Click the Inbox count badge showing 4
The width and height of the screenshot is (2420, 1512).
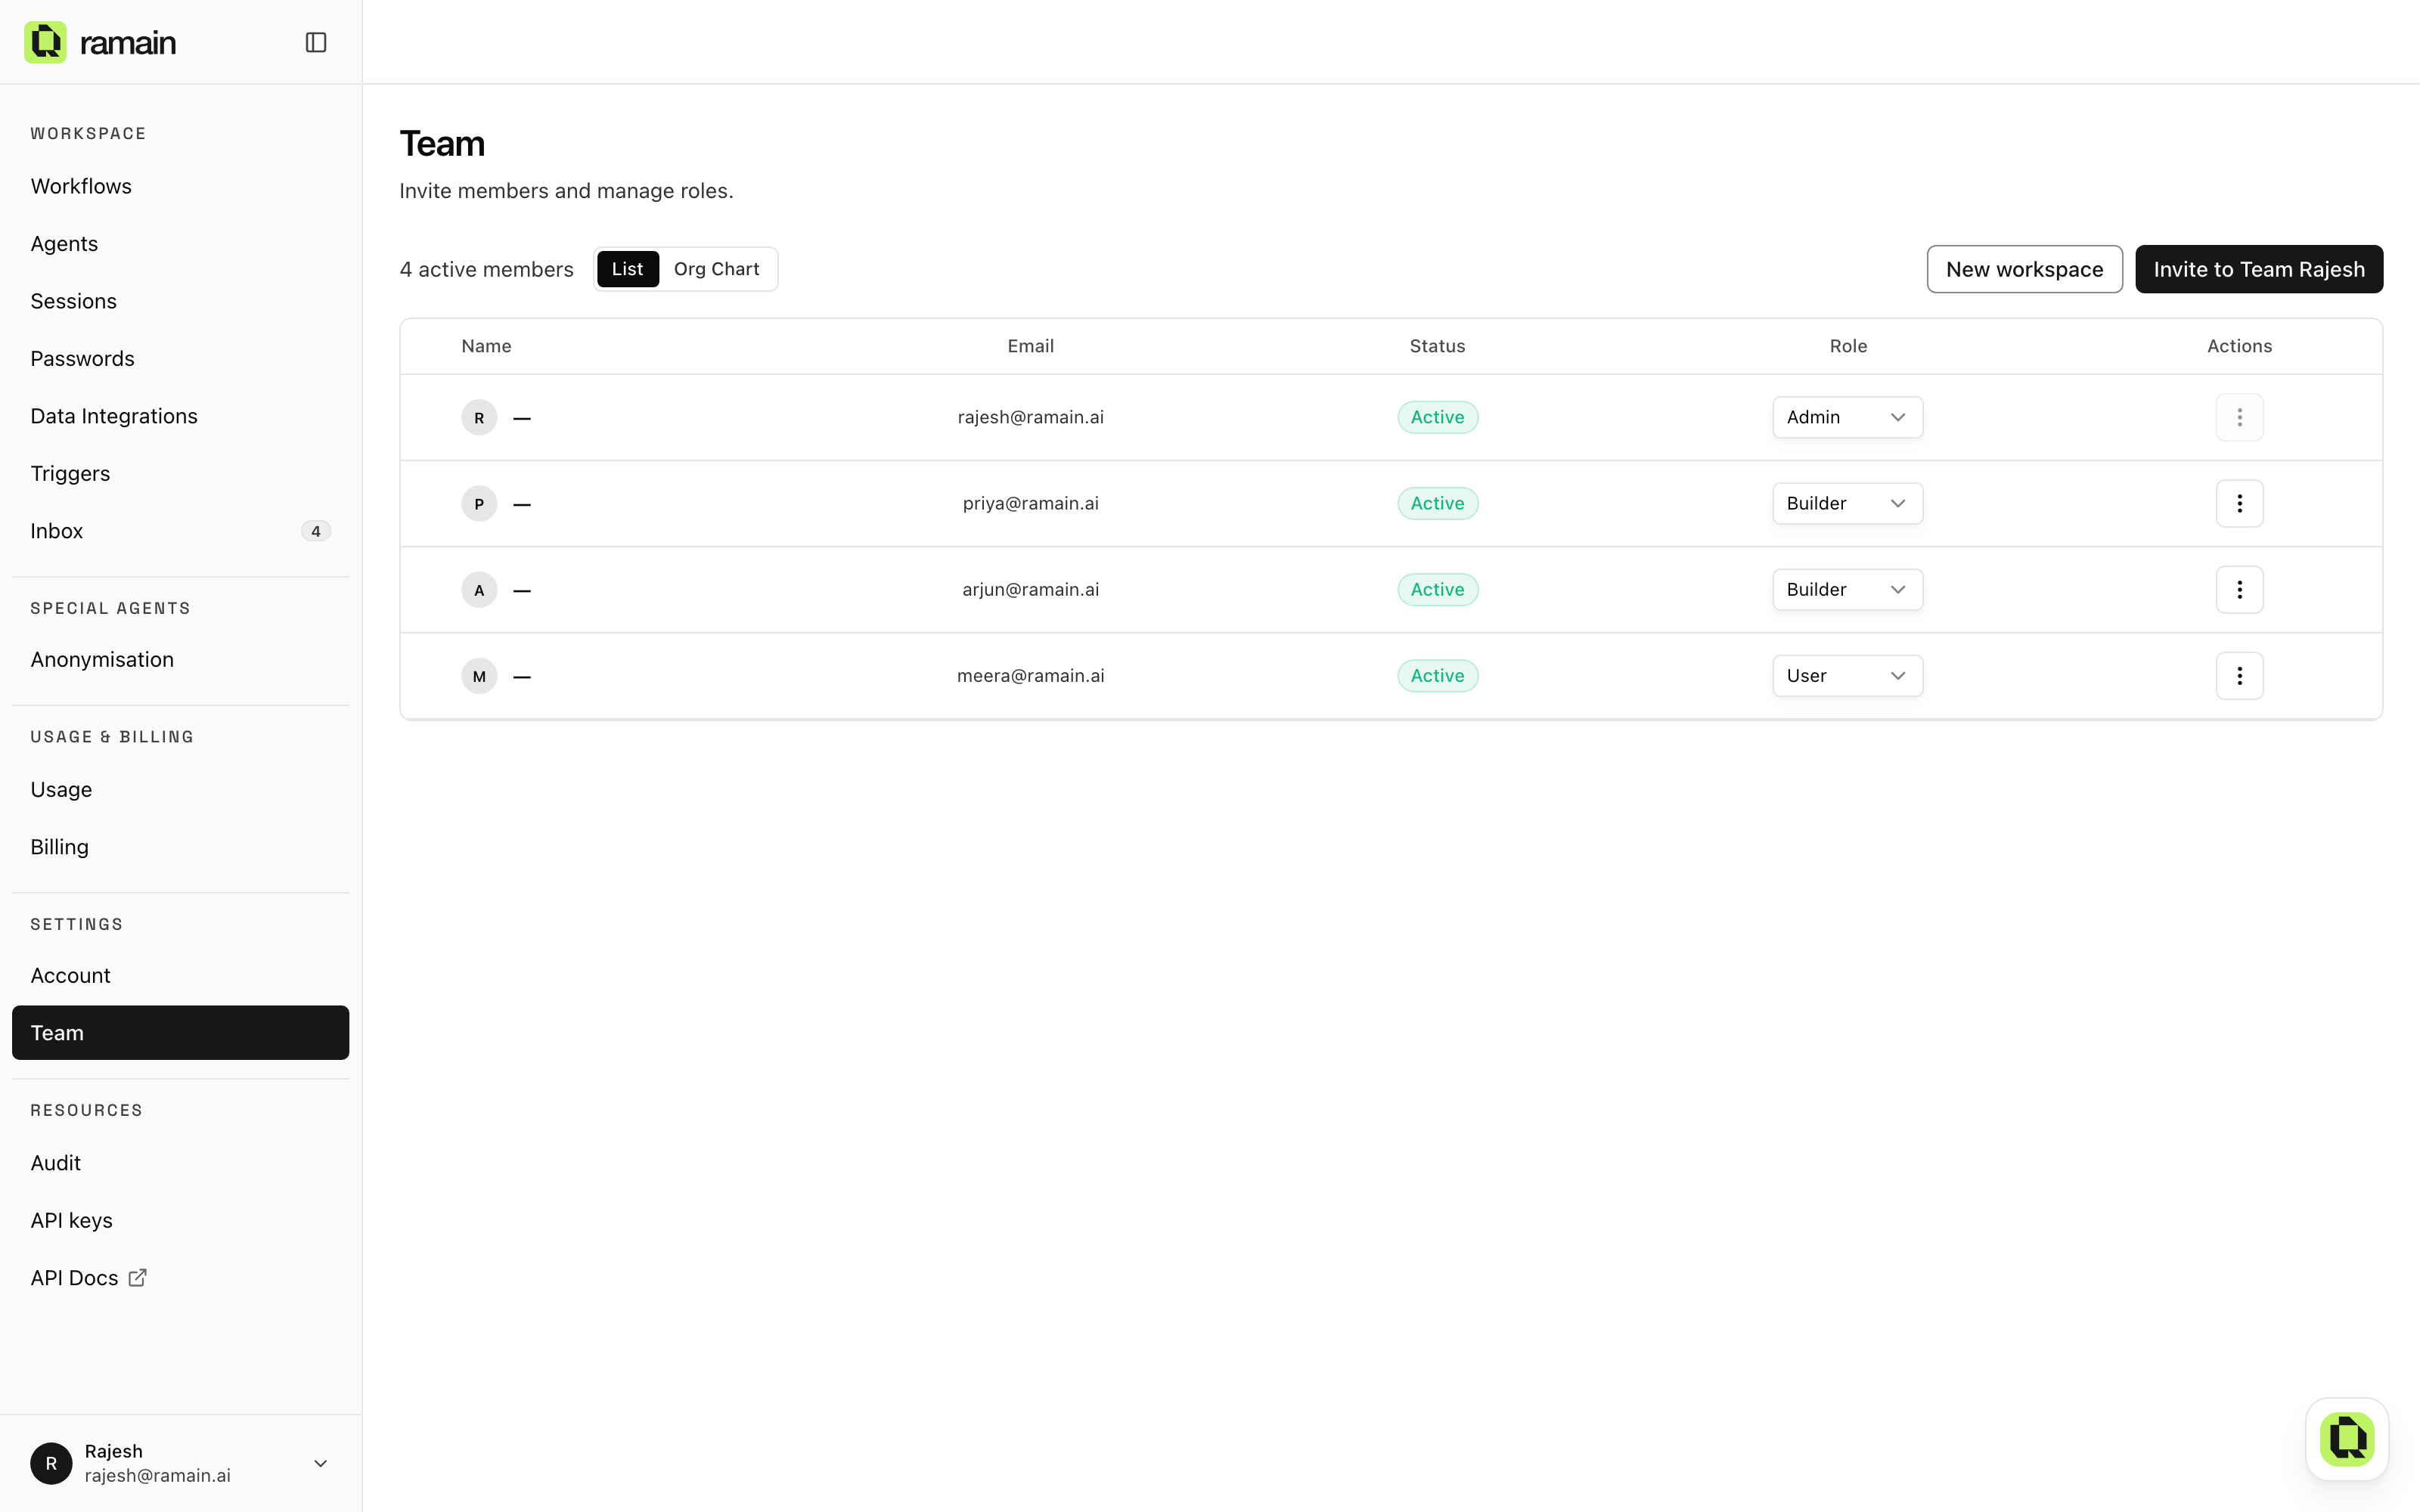pos(316,531)
